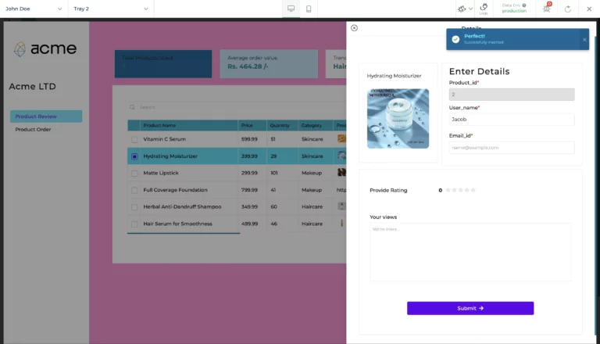Image resolution: width=600 pixels, height=344 pixels.
Task: Set rating by clicking the fifth star
Action: click(x=473, y=190)
